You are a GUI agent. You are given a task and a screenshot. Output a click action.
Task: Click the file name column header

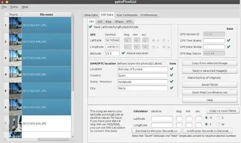[46, 14]
